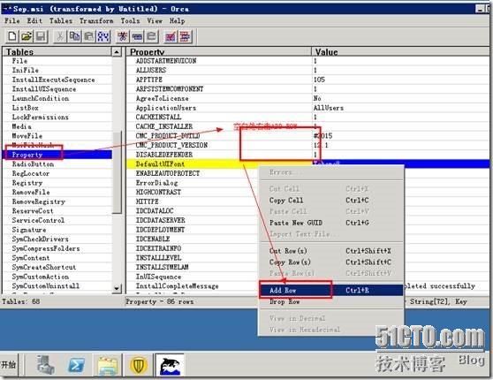
Task: Launch PowerShell from the taskbar
Action: [76, 365]
